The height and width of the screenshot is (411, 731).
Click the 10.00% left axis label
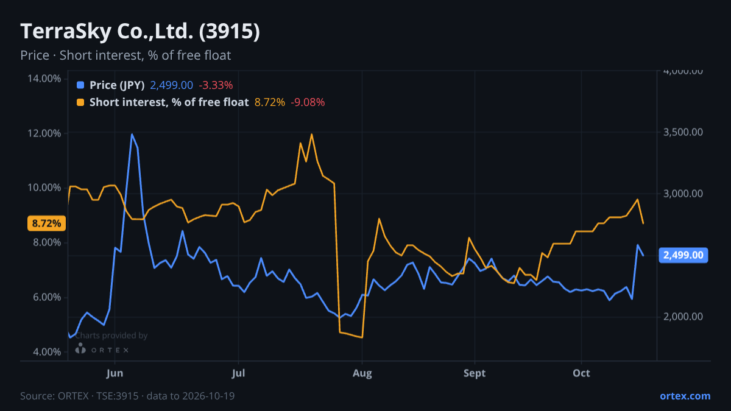(x=44, y=188)
